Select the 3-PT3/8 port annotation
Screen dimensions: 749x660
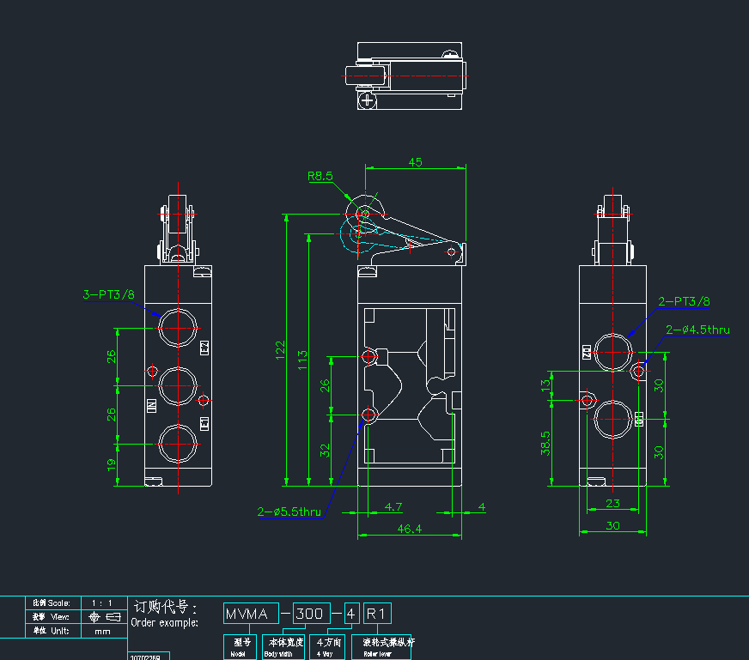[109, 294]
